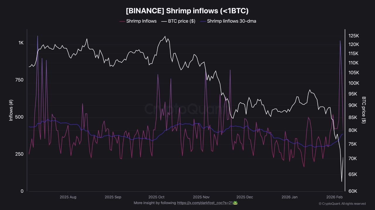This screenshot has height=210, width=375.
Task: Select the 2025 Oct x-axis label
Action: click(x=157, y=197)
